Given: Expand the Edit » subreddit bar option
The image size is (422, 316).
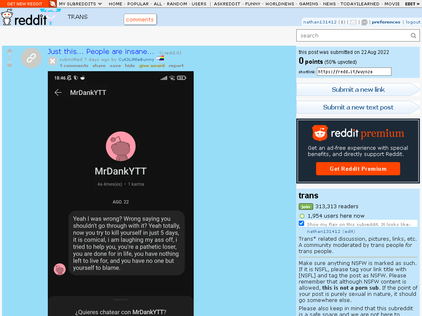Looking at the screenshot, I should (x=412, y=4).
